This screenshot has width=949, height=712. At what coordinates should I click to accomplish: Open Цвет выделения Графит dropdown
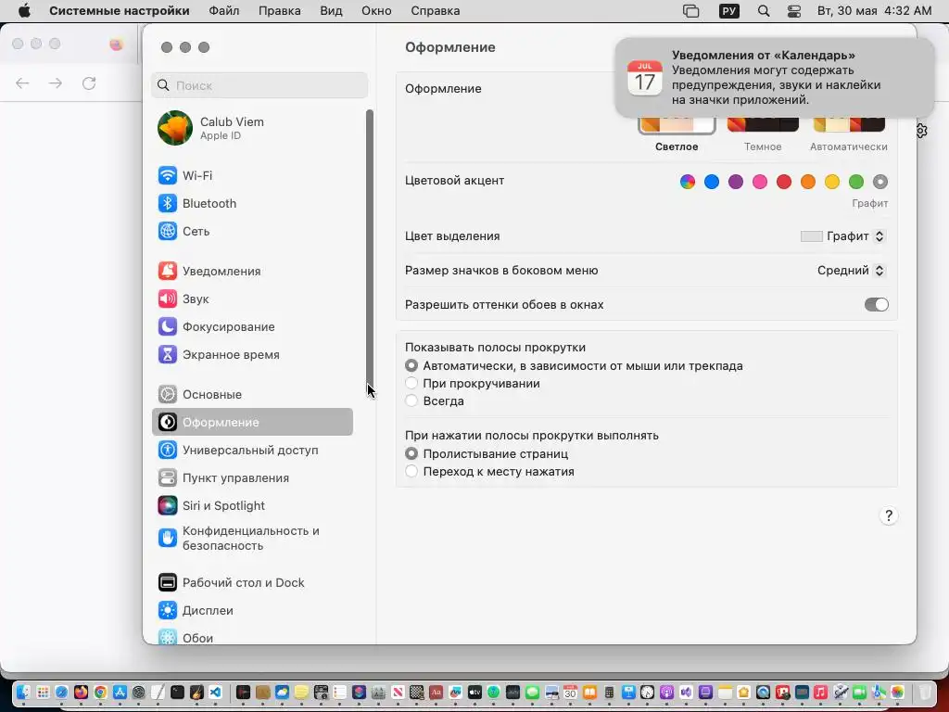point(843,236)
